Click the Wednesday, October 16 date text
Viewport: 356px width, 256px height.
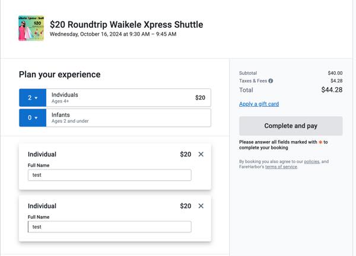113,34
